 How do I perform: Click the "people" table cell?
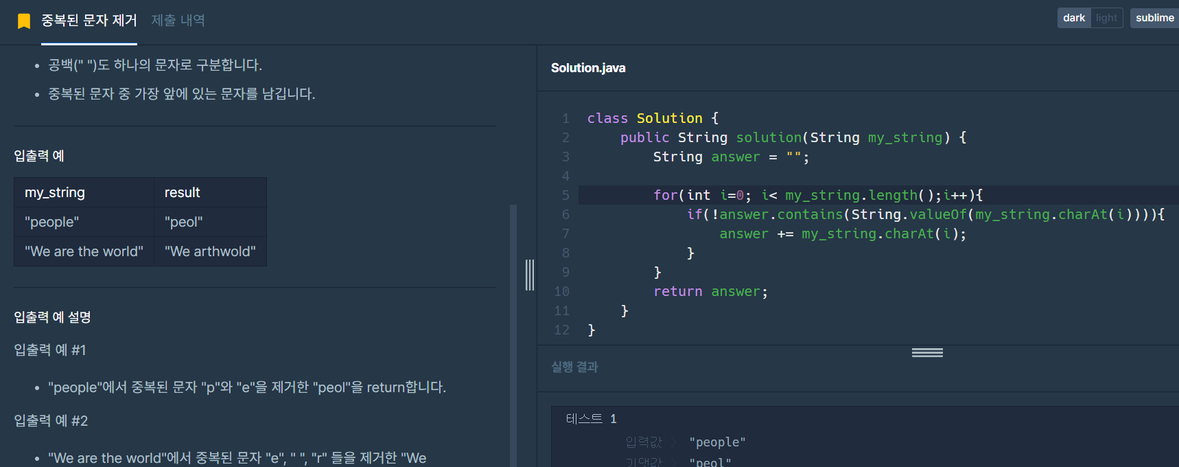84,222
